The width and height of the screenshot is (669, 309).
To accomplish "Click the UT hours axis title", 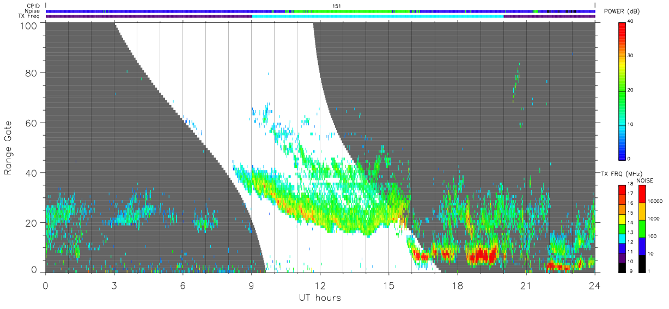I will (320, 298).
